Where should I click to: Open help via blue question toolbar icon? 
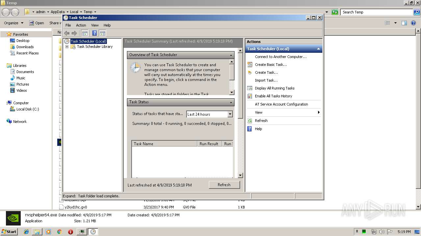(x=95, y=33)
